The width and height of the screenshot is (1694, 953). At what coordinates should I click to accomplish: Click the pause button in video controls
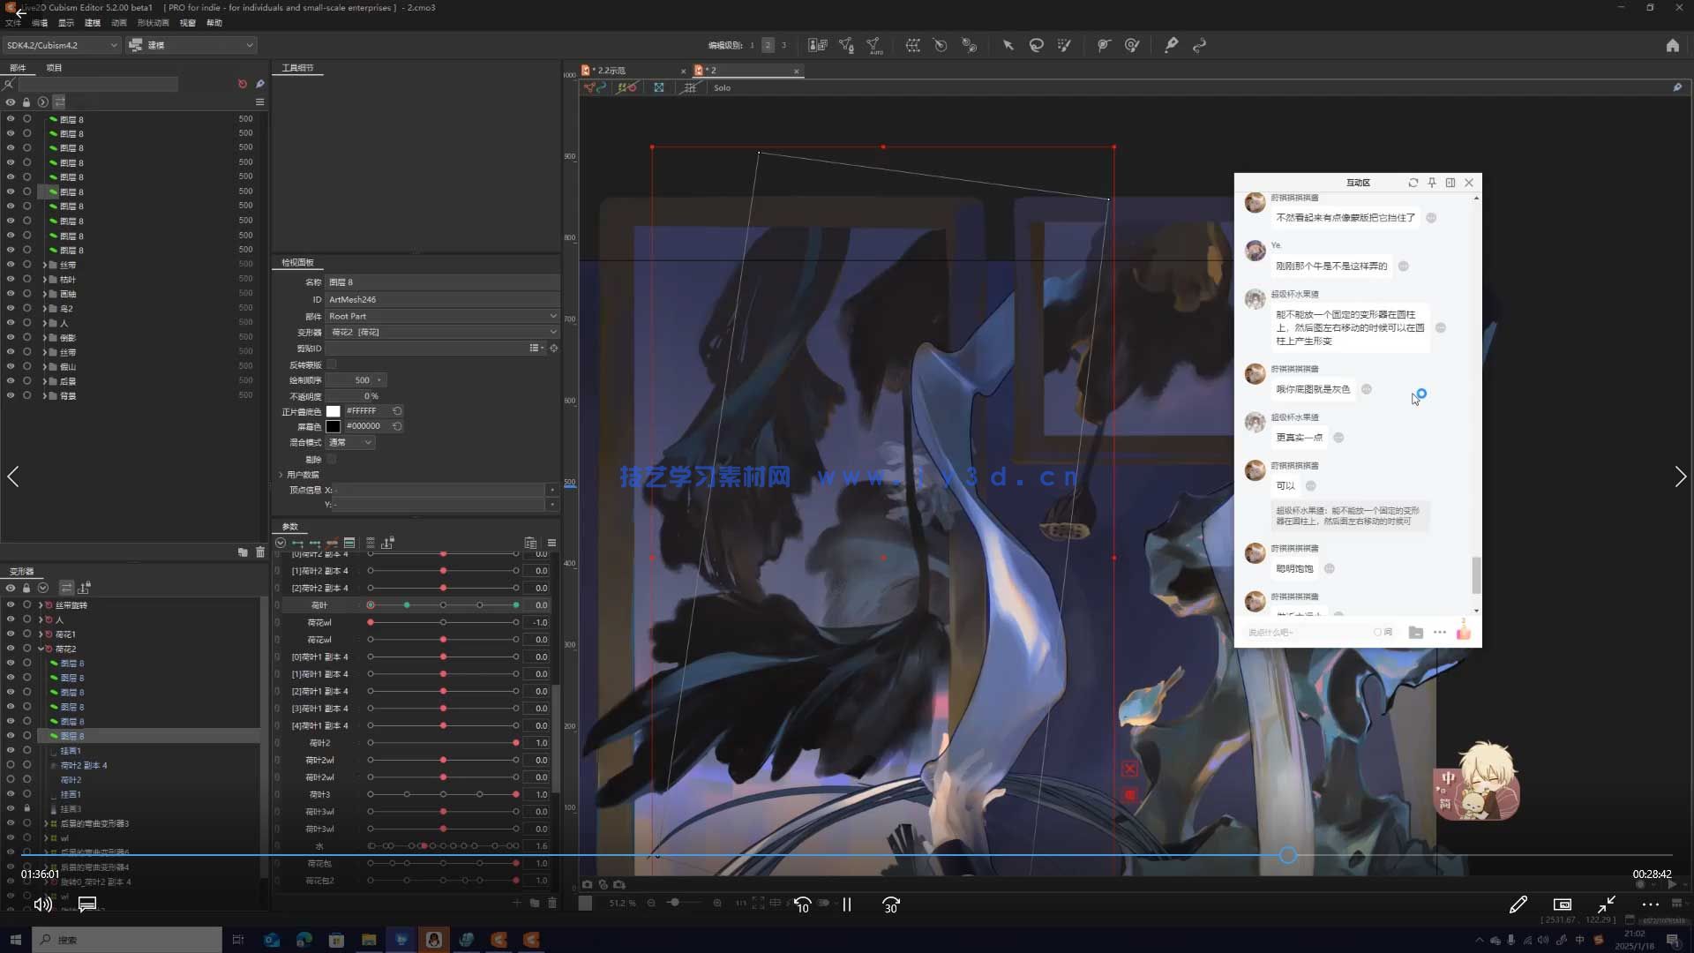click(847, 904)
